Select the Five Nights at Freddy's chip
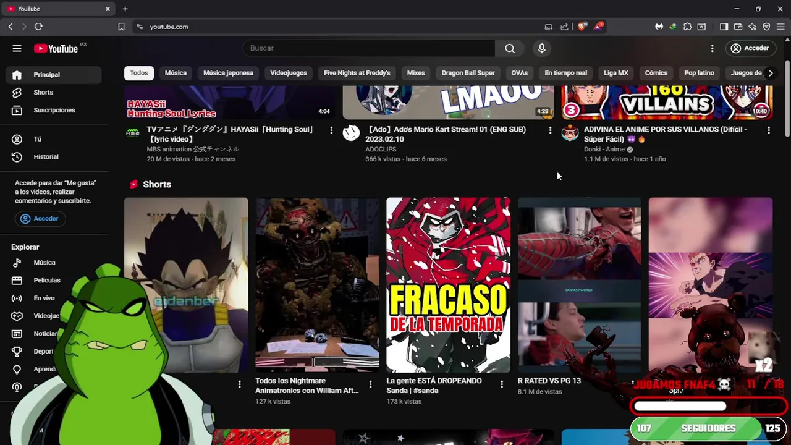The width and height of the screenshot is (791, 445). 357,73
